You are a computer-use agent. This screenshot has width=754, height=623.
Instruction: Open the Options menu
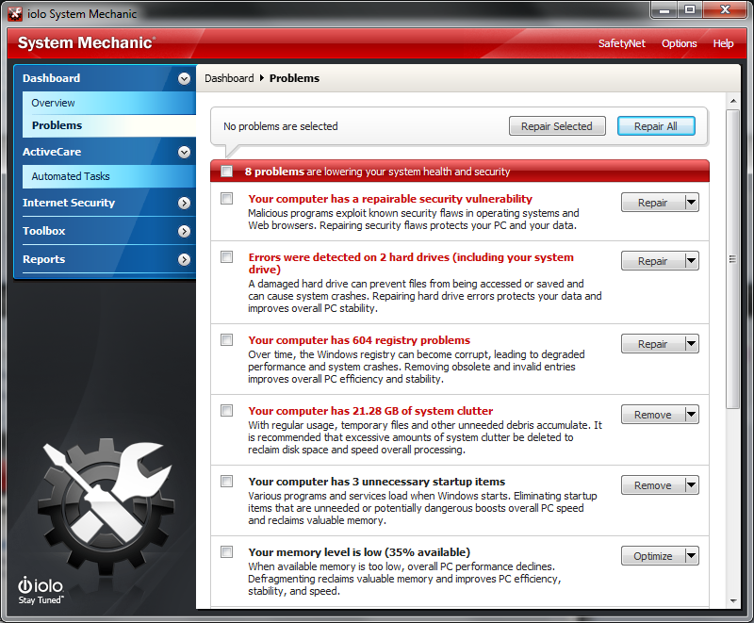679,43
